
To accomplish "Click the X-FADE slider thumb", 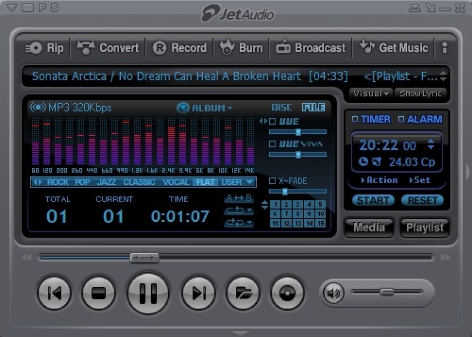I will pos(285,192).
